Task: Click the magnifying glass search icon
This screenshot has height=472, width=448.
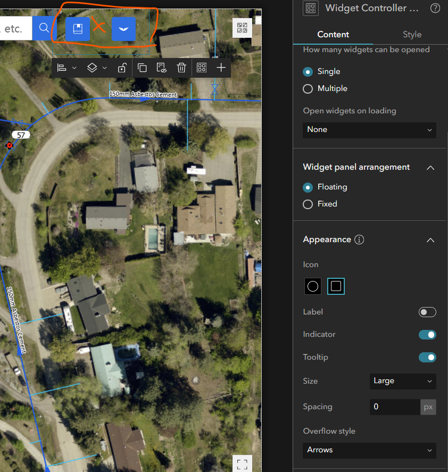Action: coord(43,28)
